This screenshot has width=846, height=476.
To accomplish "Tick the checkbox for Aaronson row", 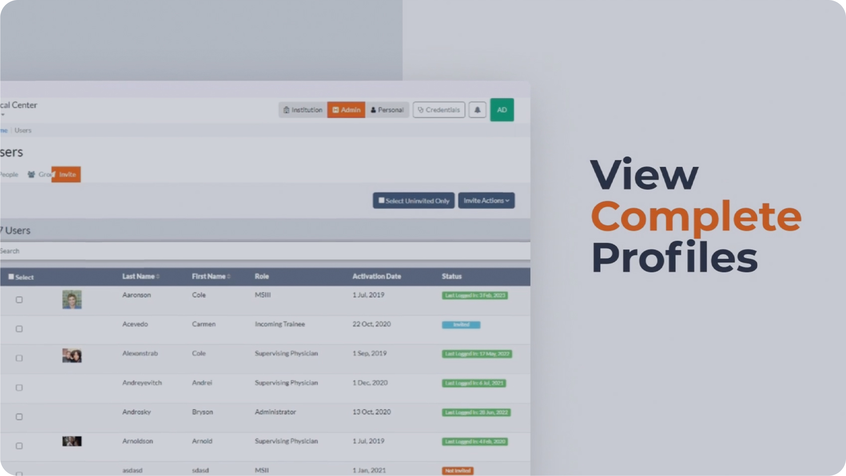I will [x=19, y=300].
